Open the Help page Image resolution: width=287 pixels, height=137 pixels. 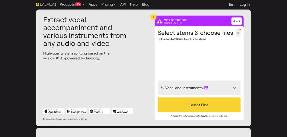tap(134, 5)
